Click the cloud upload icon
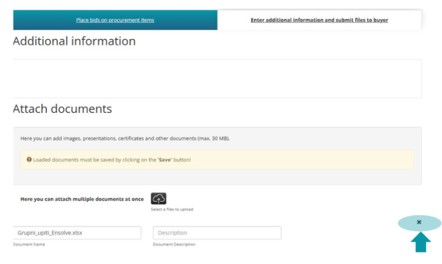Viewport: 442px width, 264px height. click(158, 198)
